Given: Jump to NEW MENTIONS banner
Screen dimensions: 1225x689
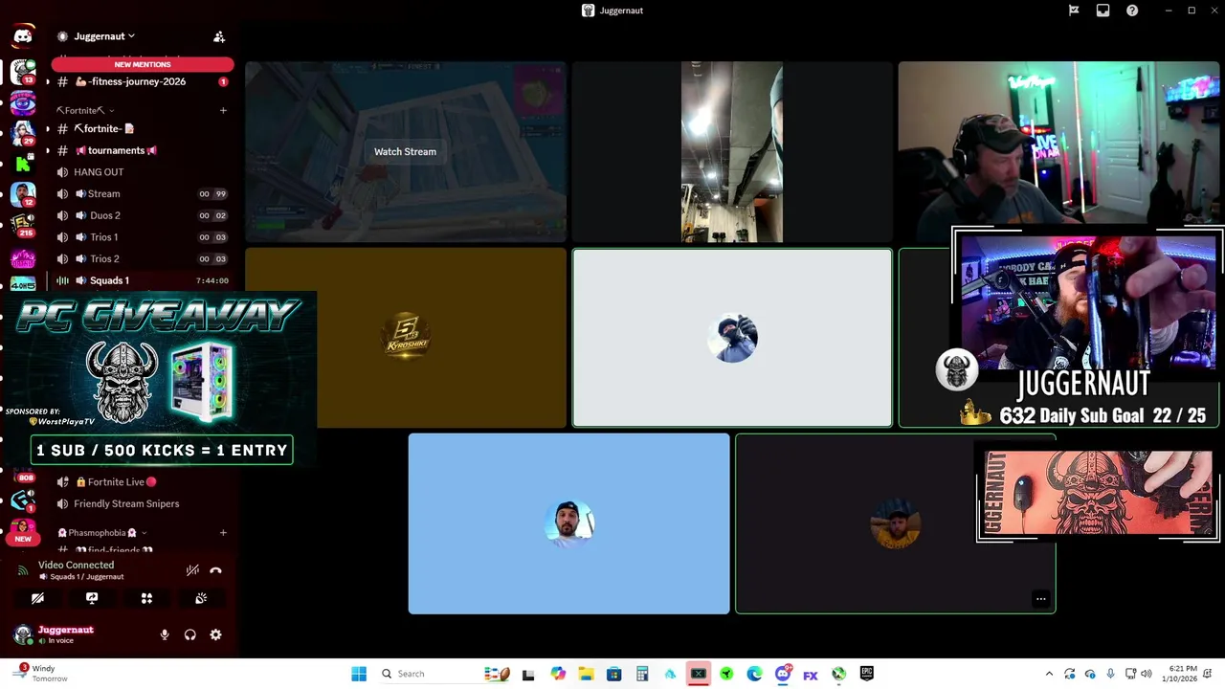Looking at the screenshot, I should (143, 64).
